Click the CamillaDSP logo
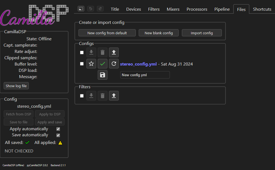275x170 pixels. [34, 15]
